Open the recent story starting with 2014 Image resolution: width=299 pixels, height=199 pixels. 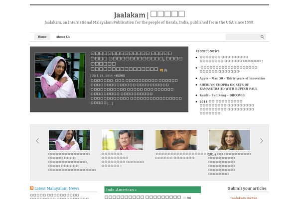pos(227,107)
